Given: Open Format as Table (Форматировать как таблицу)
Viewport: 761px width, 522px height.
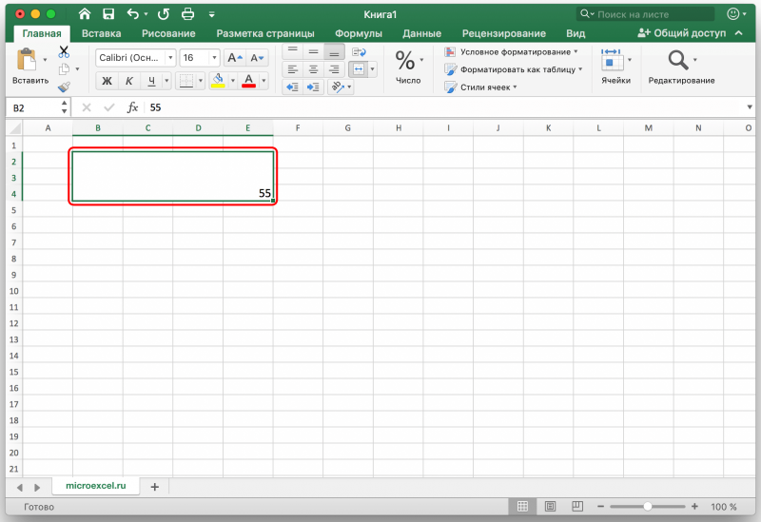Looking at the screenshot, I should (514, 69).
